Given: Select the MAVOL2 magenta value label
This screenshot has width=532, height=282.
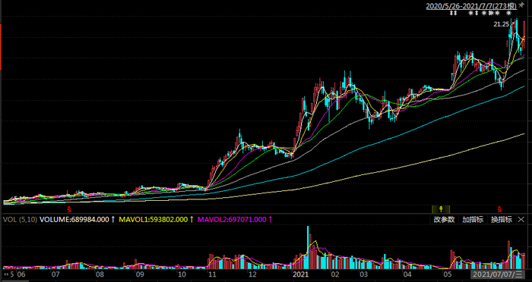Looking at the screenshot, I should (232, 219).
